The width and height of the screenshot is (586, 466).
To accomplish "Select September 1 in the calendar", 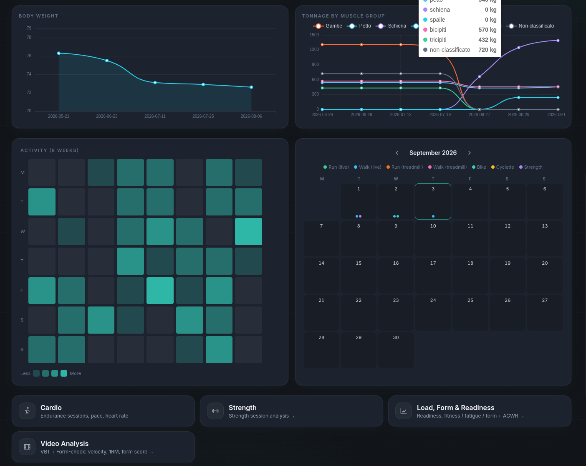I will click(359, 201).
